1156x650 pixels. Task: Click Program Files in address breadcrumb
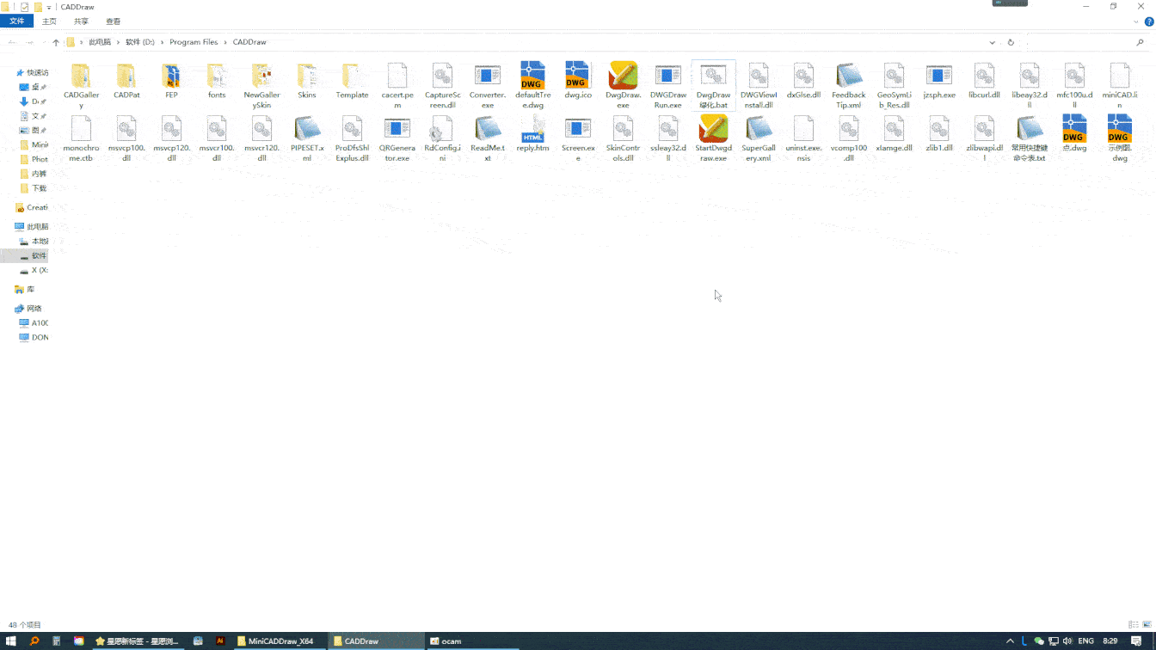point(194,42)
